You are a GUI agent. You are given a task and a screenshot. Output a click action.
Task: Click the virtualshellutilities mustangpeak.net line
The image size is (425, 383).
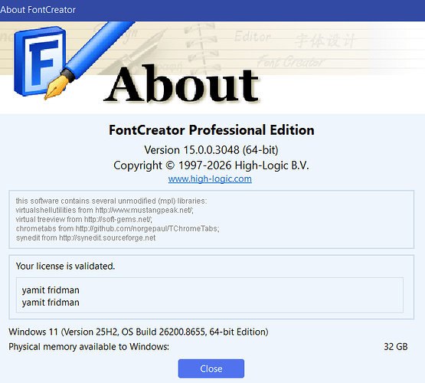104,210
